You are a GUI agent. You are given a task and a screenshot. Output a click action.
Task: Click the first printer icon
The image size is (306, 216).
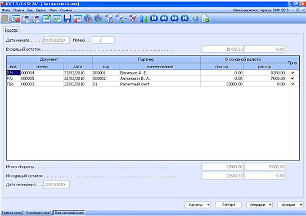click(x=26, y=19)
